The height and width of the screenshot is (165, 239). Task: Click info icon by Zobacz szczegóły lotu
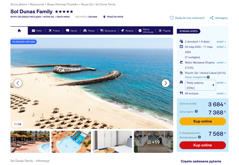[208, 77]
